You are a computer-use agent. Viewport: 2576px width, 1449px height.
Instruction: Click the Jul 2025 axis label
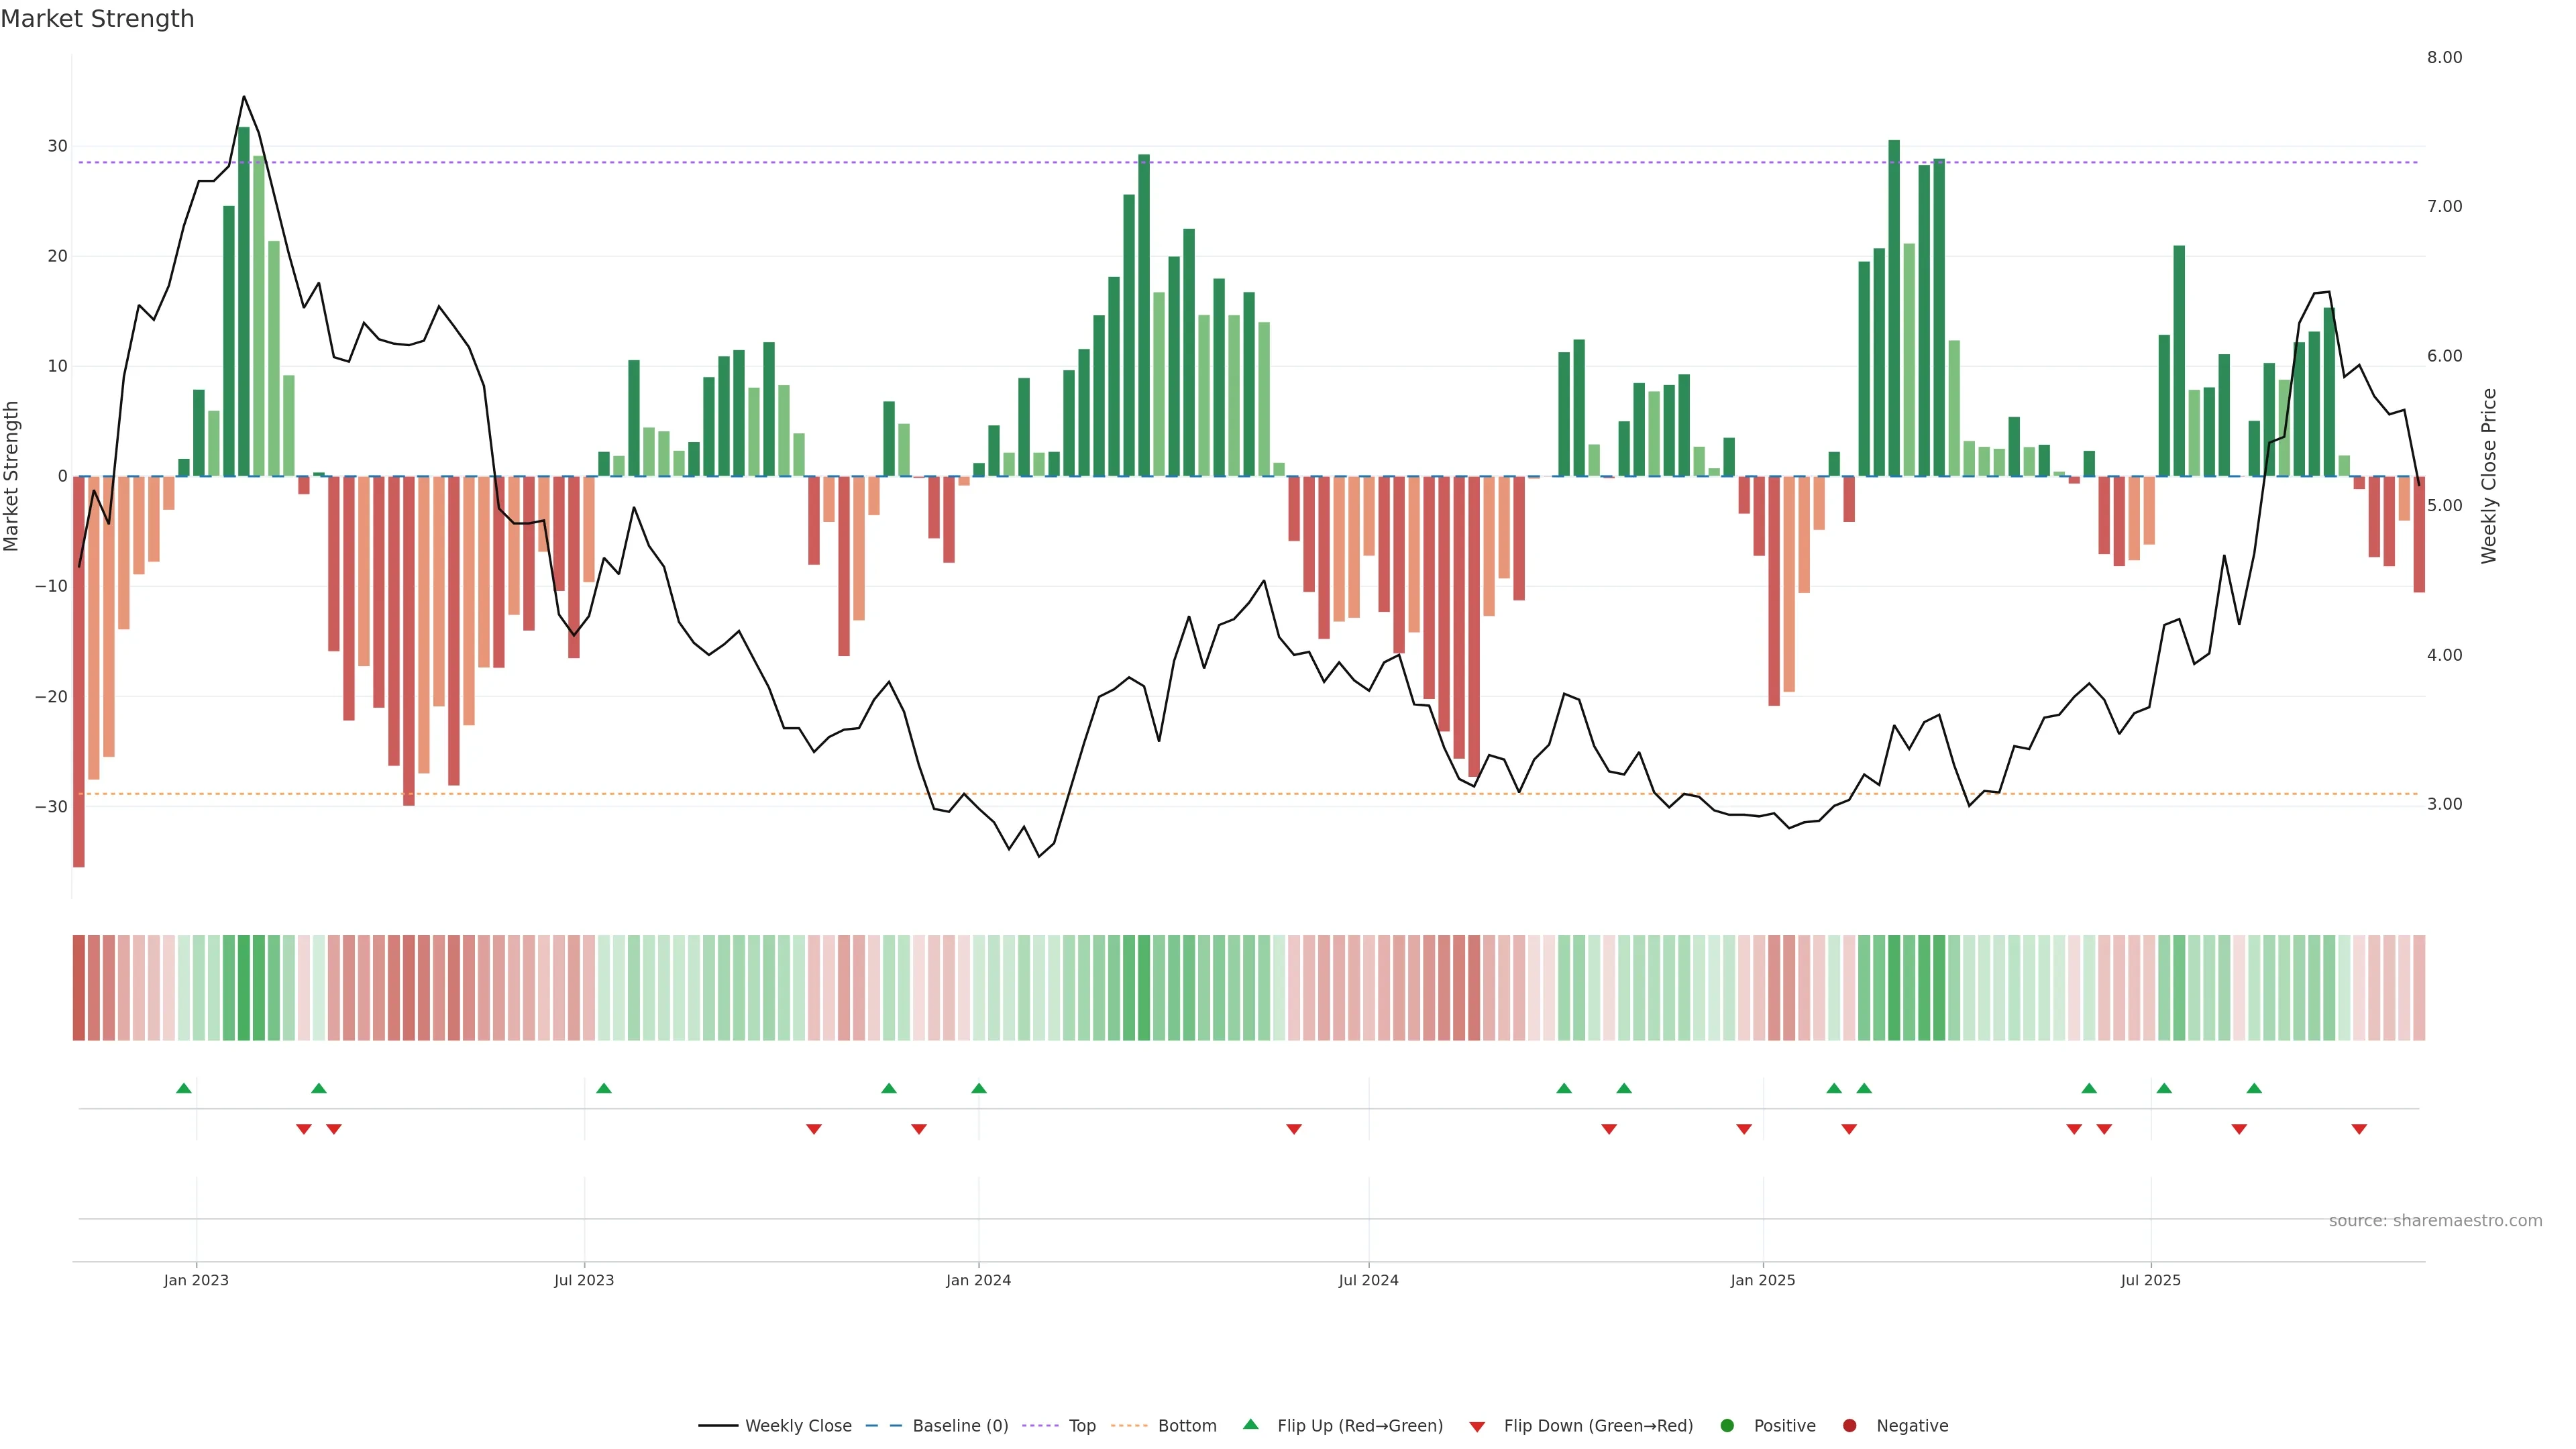click(2150, 1280)
